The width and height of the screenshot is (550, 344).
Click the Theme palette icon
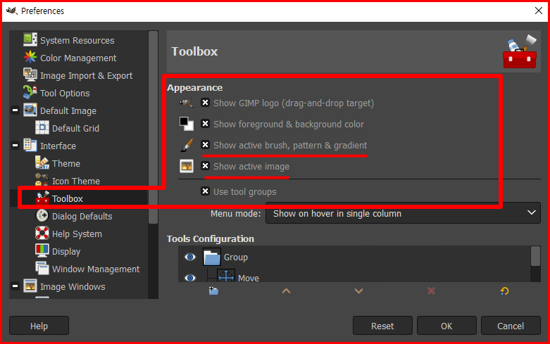(42, 163)
